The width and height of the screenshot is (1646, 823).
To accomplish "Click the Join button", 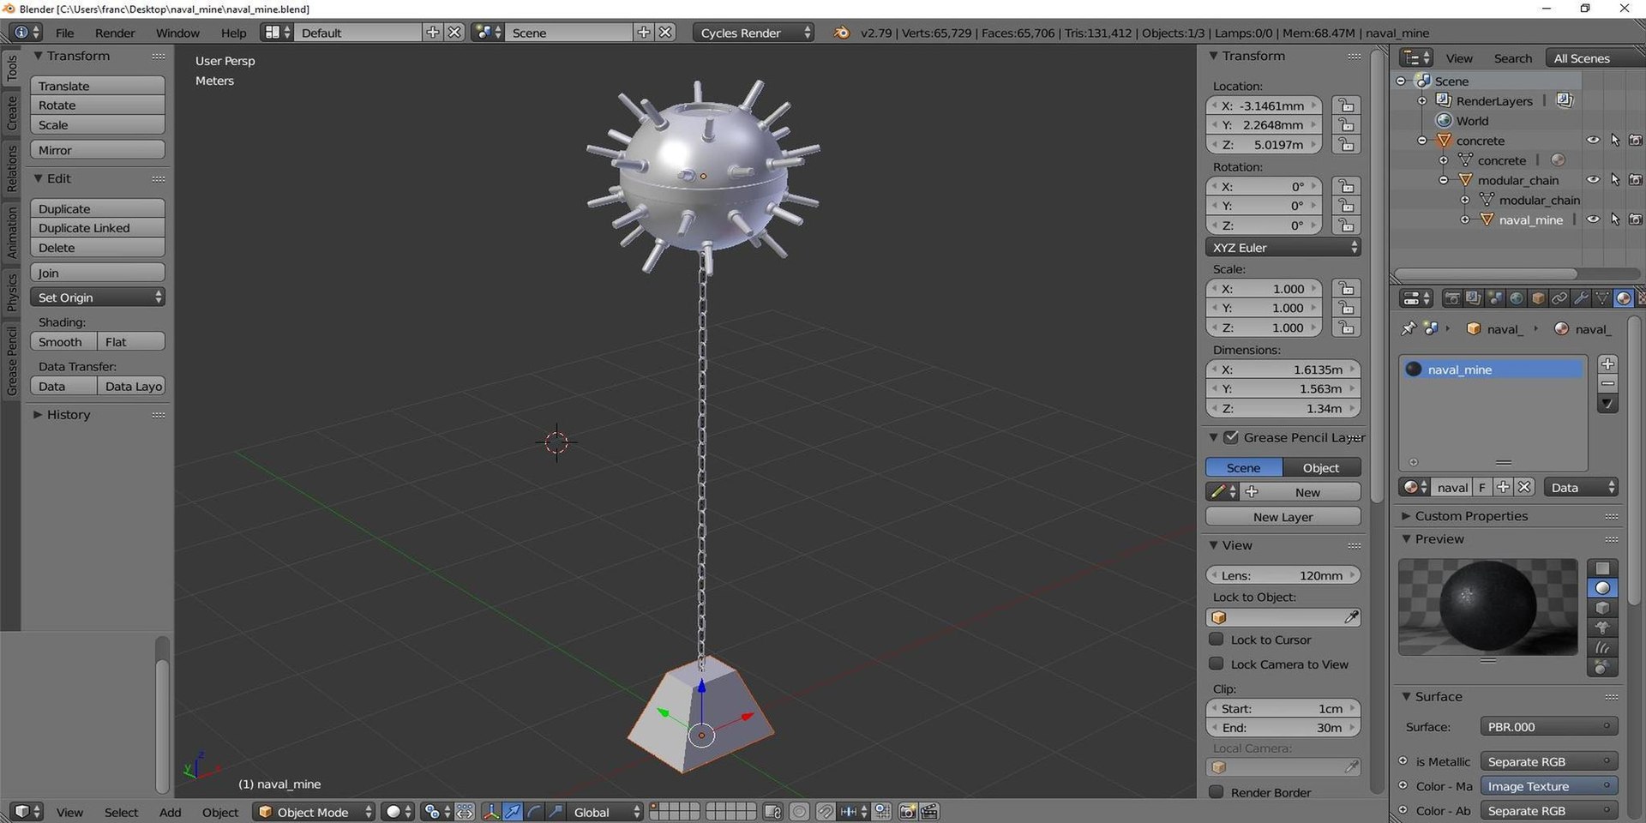I will 98,273.
